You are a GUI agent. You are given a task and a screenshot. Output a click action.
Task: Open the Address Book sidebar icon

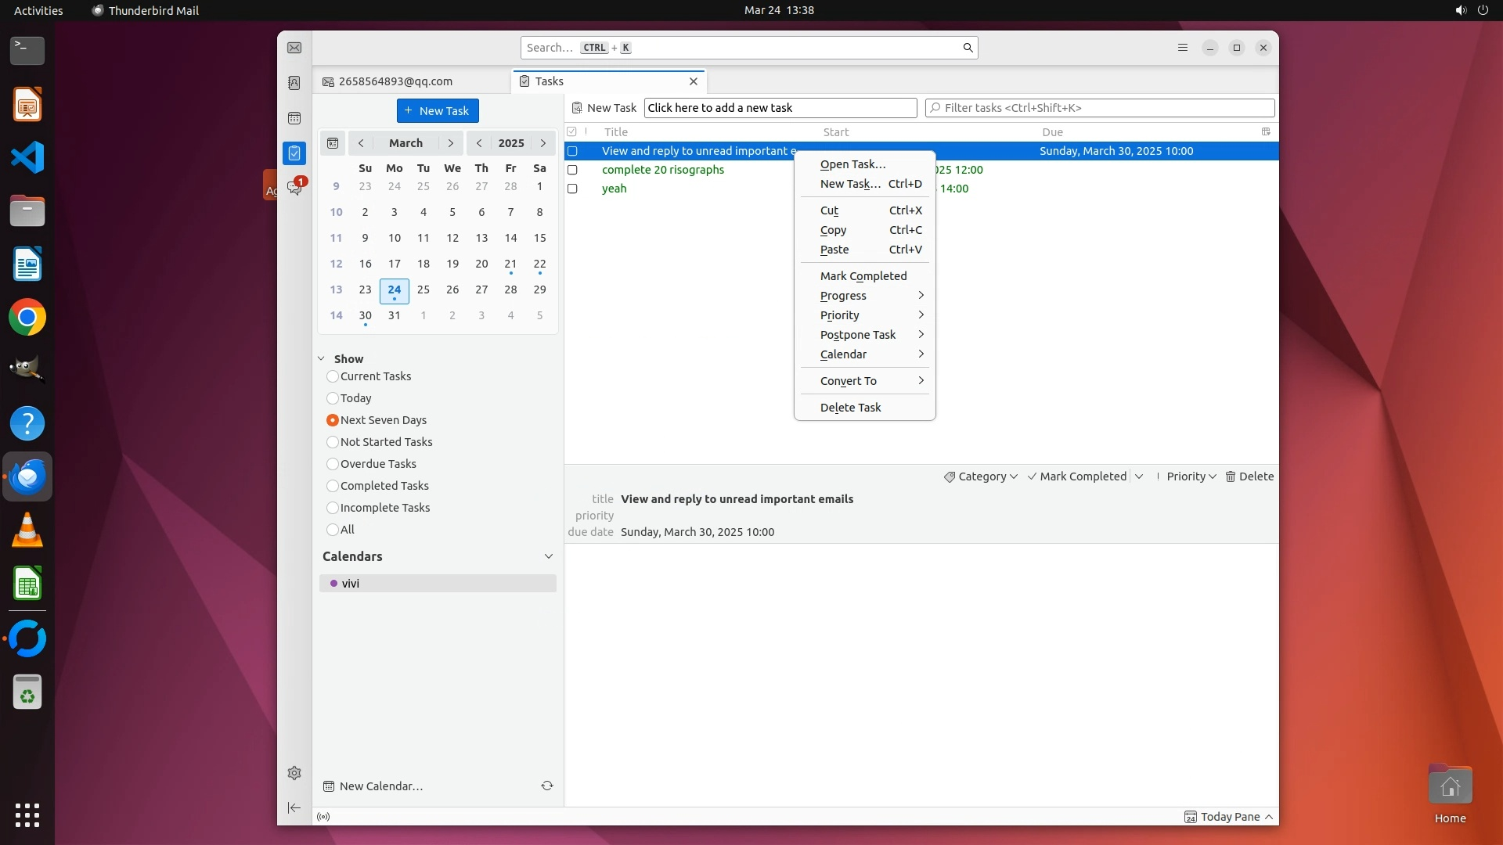point(294,83)
